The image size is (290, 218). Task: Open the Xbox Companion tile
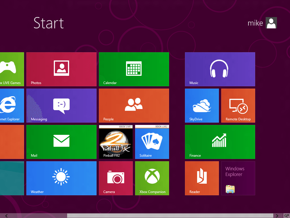(152, 178)
